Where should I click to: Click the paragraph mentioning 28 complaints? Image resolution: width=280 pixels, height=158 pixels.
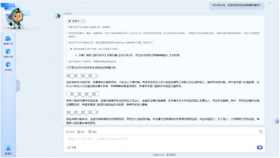tap(163, 121)
